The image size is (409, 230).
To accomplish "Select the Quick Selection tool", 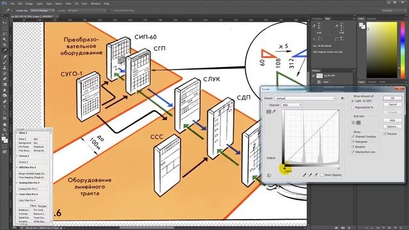I will coord(4,40).
